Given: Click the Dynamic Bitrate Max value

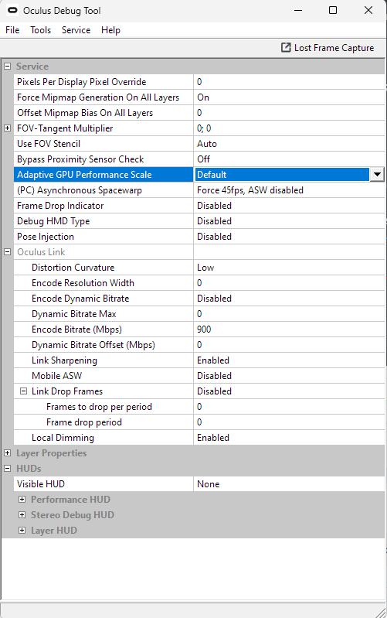Looking at the screenshot, I should click(289, 314).
